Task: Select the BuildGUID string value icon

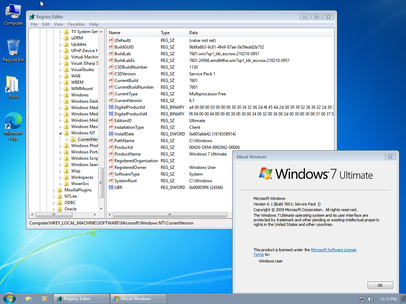Action: tap(111, 47)
